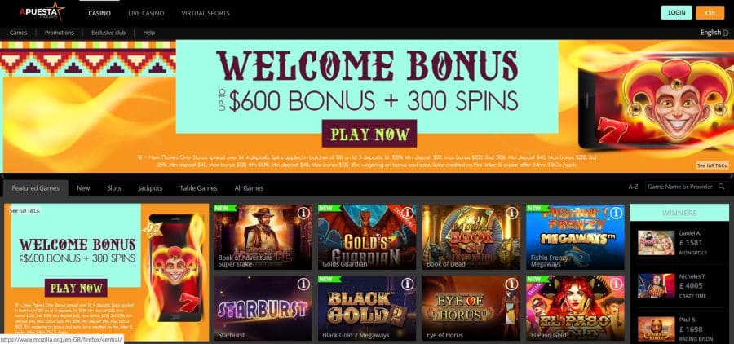The image size is (734, 344).
Task: Open the El Paso Gold game thumbnail
Action: [575, 308]
